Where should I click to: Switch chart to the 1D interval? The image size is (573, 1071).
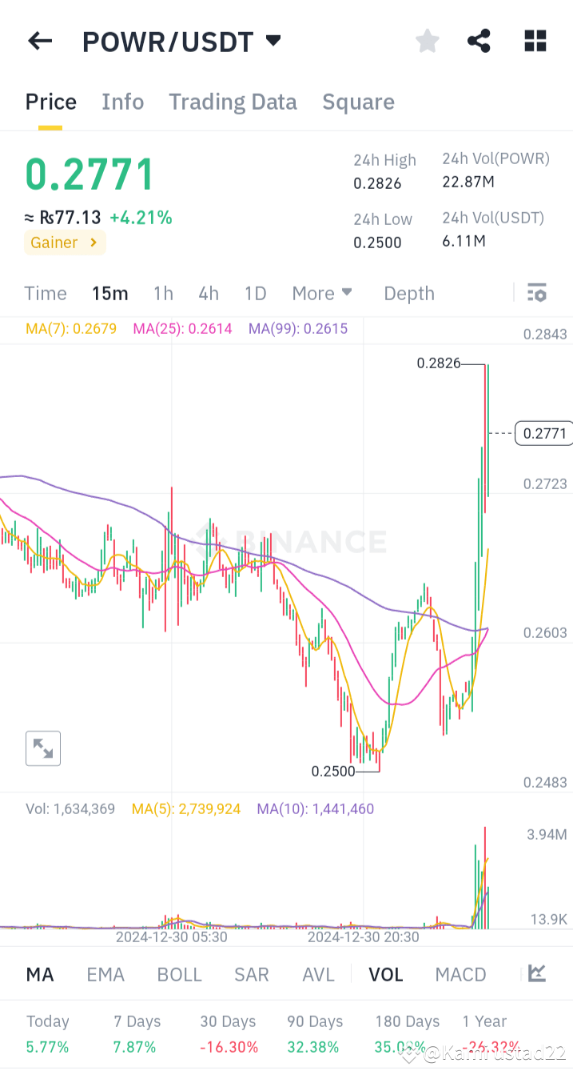click(255, 293)
